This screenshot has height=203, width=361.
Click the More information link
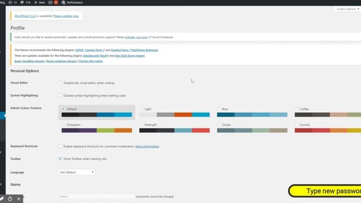point(147,147)
